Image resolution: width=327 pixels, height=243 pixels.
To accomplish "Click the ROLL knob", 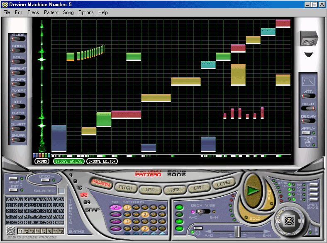I will (18, 61).
